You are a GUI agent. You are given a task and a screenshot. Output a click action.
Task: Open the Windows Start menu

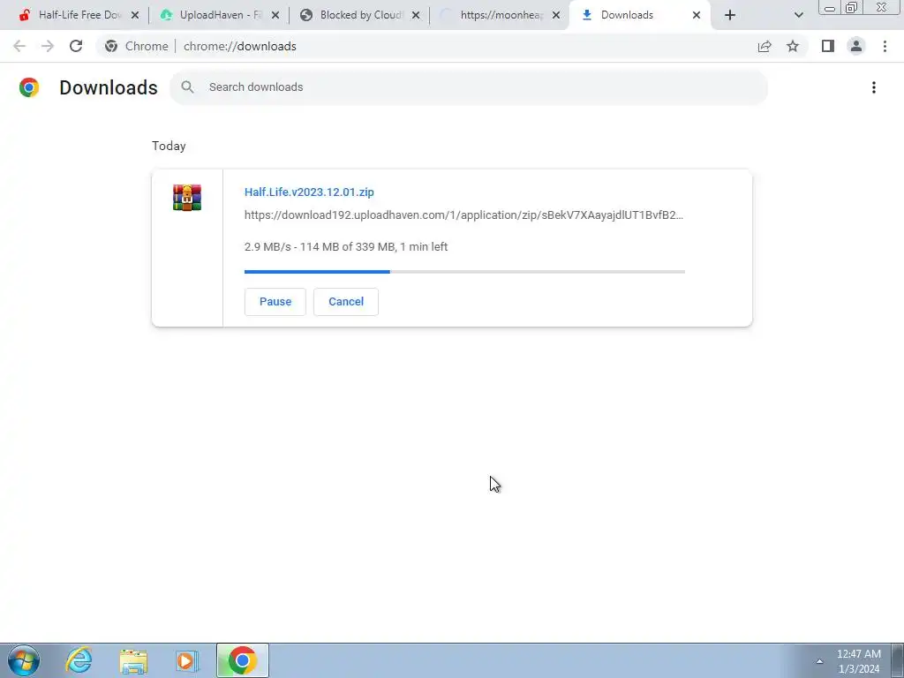(24, 660)
